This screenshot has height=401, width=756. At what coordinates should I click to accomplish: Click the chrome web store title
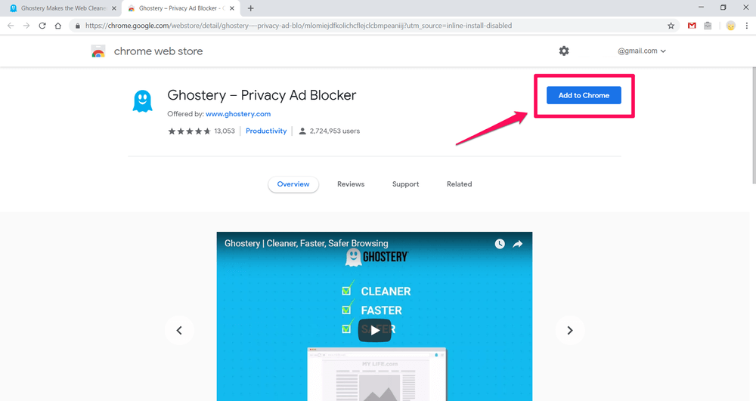(158, 51)
